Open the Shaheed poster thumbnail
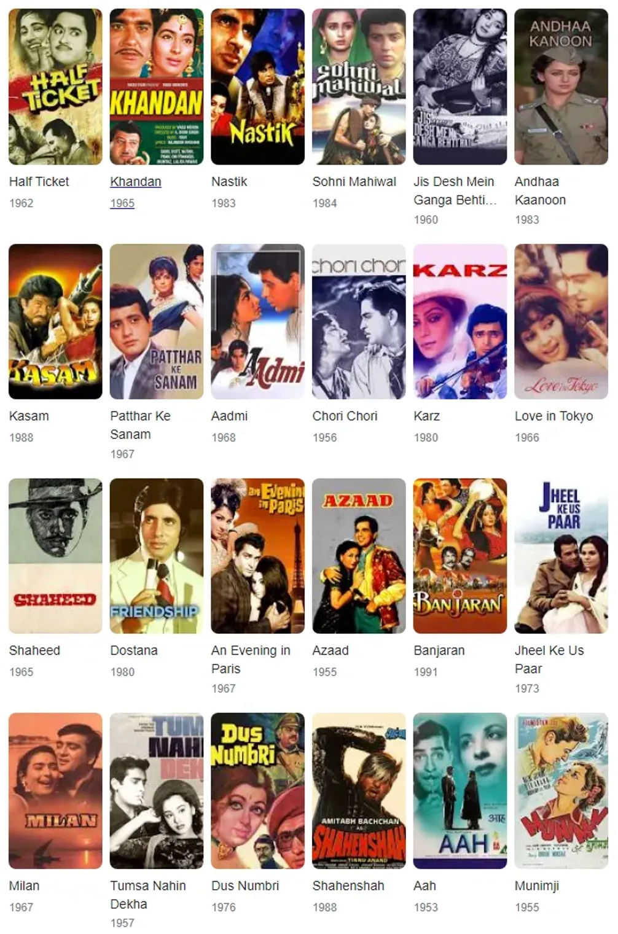The width and height of the screenshot is (618, 934). tap(55, 556)
